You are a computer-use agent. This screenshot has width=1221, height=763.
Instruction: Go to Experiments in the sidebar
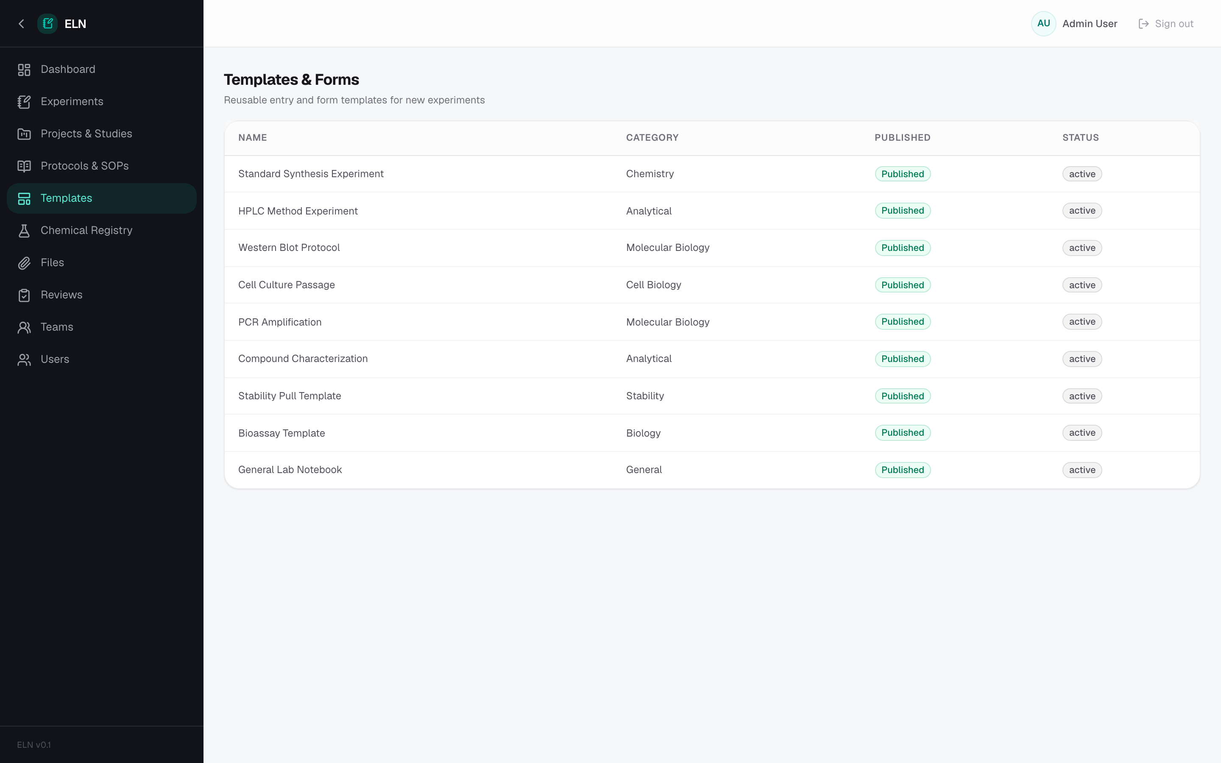[x=101, y=102]
